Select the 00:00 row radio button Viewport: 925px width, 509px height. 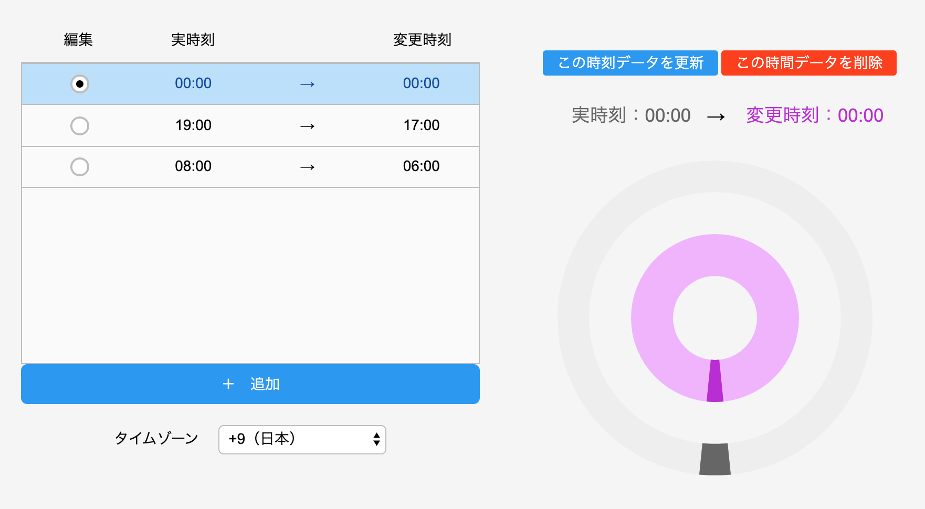point(80,84)
